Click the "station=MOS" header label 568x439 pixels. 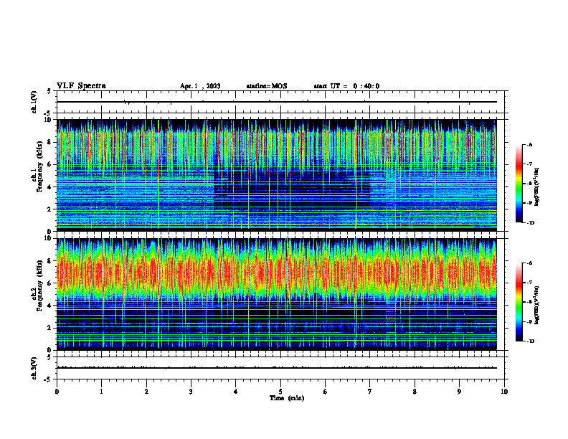tap(267, 86)
